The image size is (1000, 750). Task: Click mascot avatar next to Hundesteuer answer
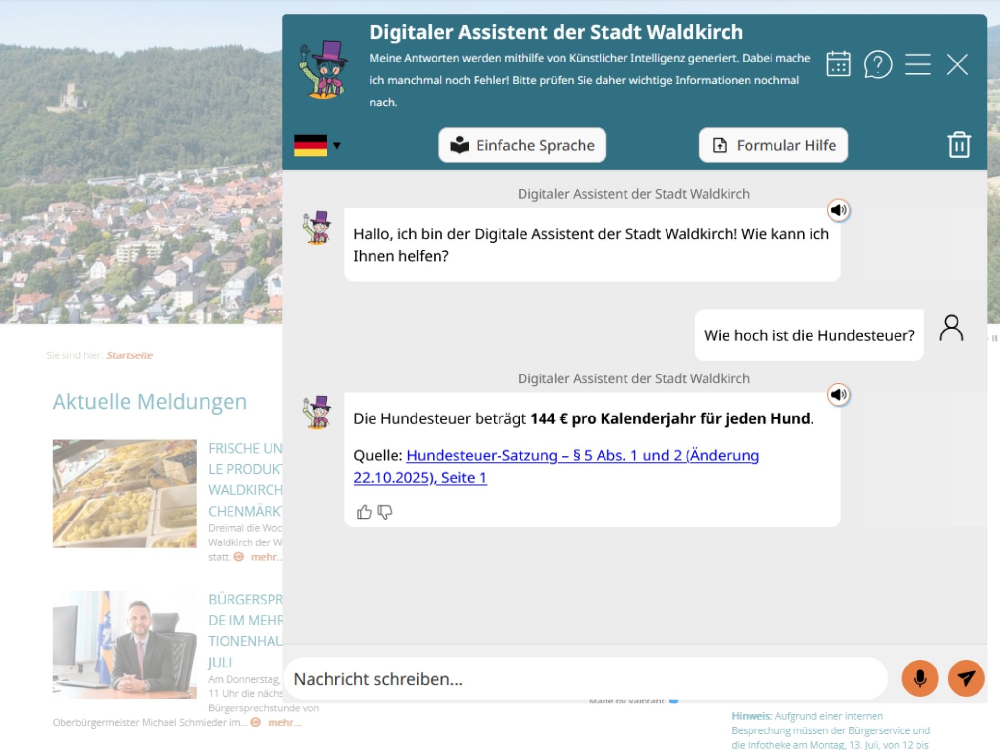[x=317, y=412]
